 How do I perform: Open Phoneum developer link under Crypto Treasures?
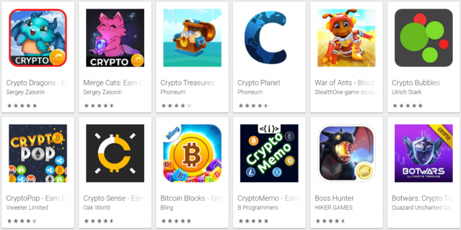point(173,92)
